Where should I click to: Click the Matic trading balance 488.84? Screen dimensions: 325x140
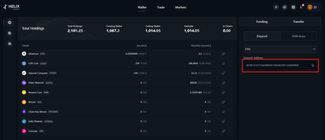(x=194, y=83)
